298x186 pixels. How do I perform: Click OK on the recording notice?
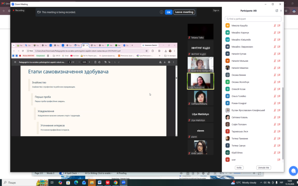point(169,12)
